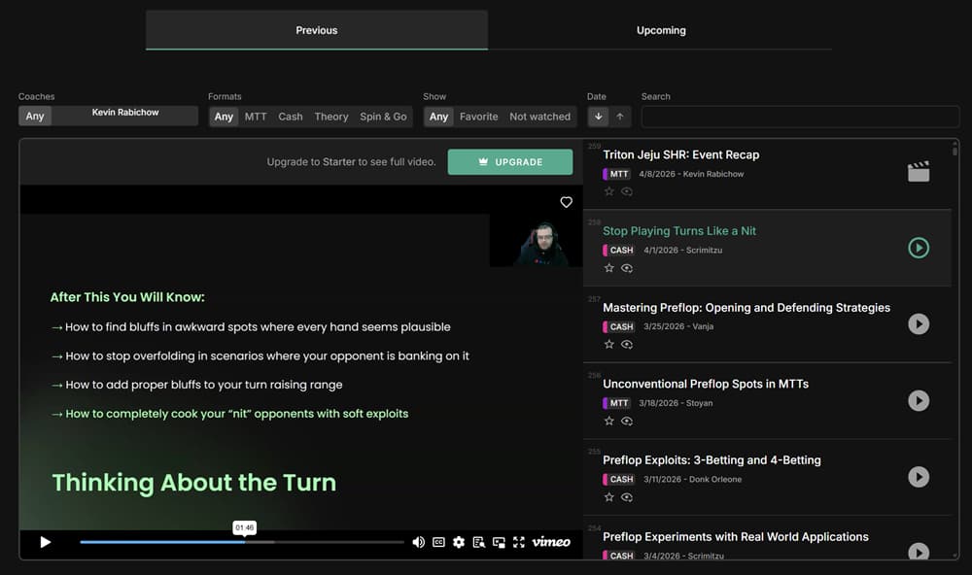
Task: Like the current video with the heart
Action: (x=567, y=202)
